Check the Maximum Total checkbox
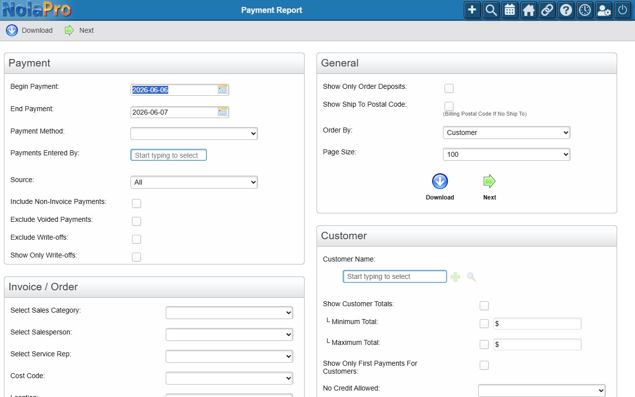Screen dimensions: 635x397 [484, 344]
